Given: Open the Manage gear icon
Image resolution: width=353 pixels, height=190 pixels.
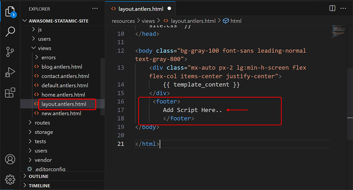Looking at the screenshot, I should (x=10, y=180).
